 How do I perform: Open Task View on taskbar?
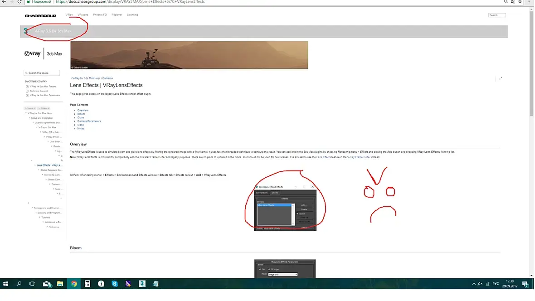point(32,284)
